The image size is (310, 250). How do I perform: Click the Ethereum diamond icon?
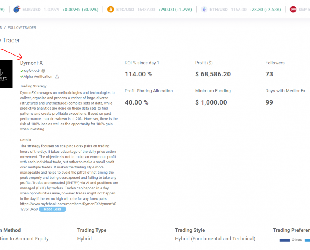(204, 10)
